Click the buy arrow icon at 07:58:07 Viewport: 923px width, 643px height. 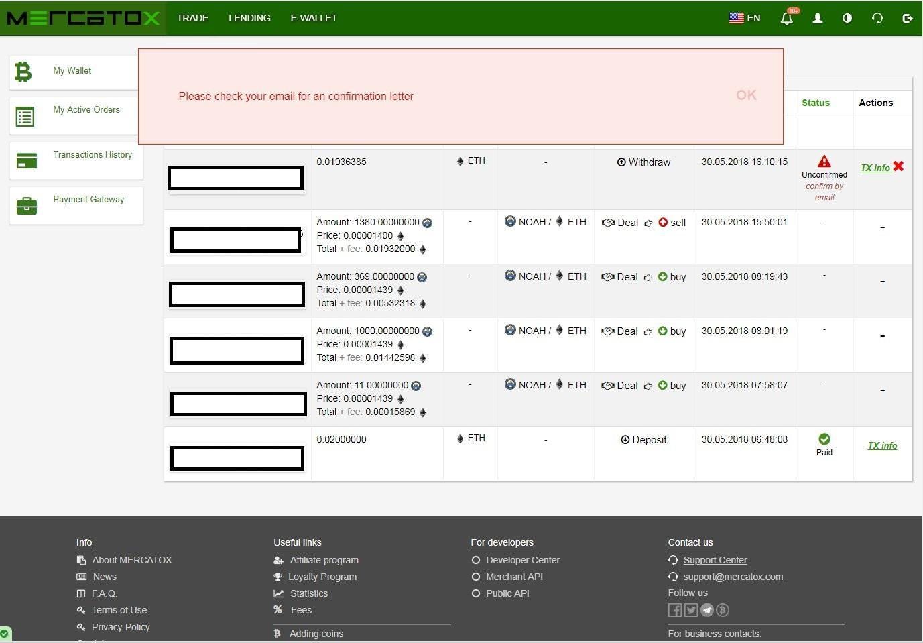pos(662,385)
